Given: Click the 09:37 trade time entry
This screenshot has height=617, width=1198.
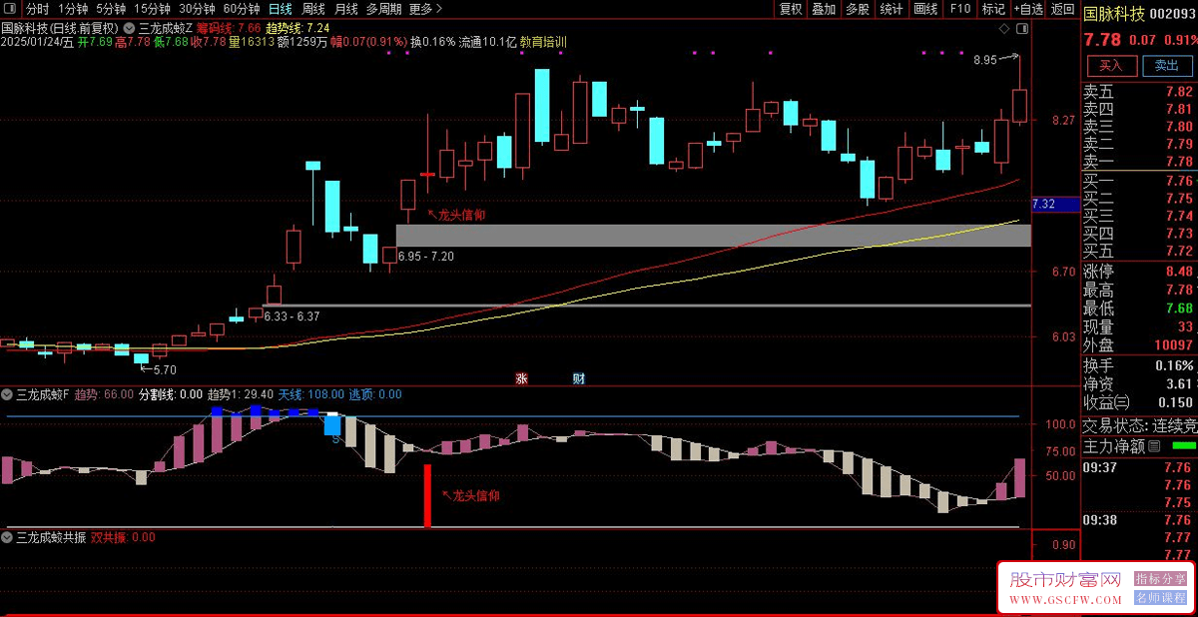Looking at the screenshot, I should pos(1098,466).
